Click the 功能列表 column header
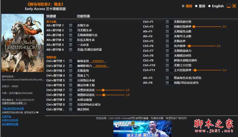Screen dimensions: 238x137 (84, 16)
